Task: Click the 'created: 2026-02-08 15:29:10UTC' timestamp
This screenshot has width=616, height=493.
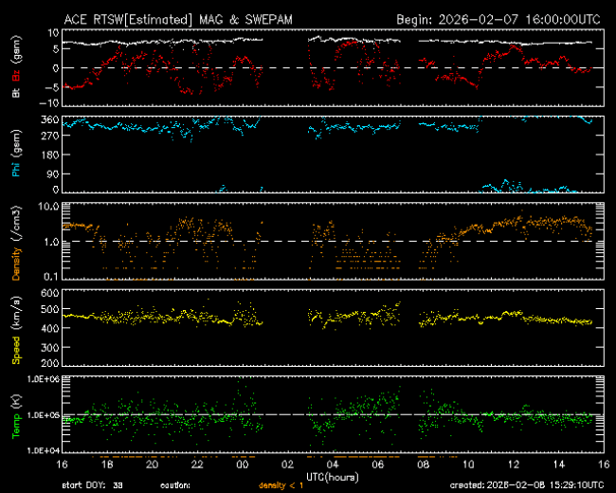Action: [x=527, y=485]
